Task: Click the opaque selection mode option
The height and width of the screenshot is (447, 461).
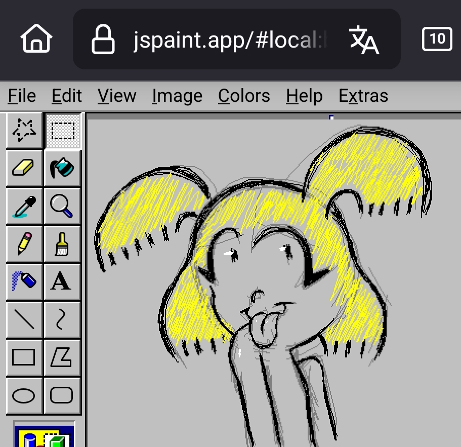Action: (x=44, y=436)
